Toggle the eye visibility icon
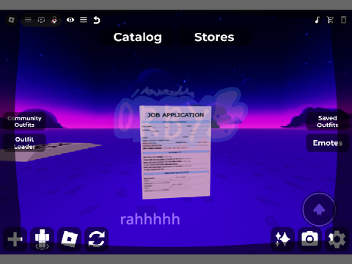 click(x=70, y=20)
